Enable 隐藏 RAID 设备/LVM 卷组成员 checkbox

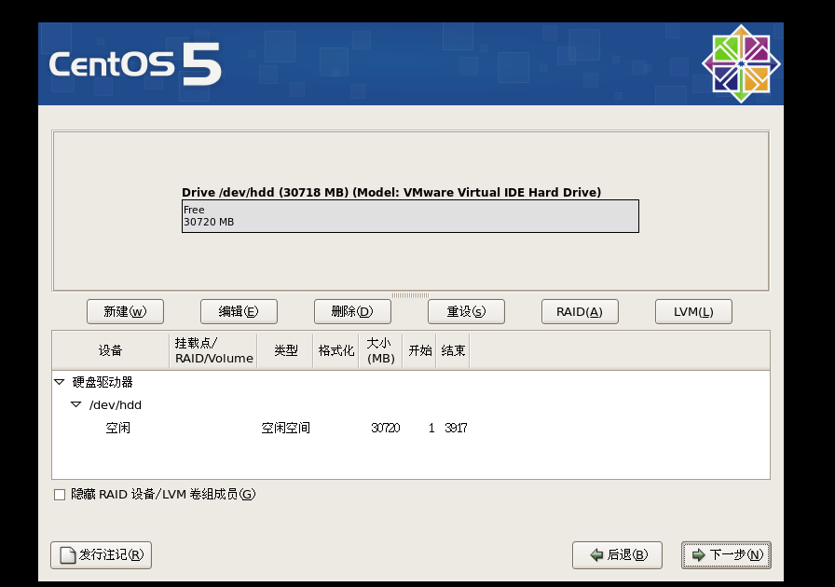[58, 495]
